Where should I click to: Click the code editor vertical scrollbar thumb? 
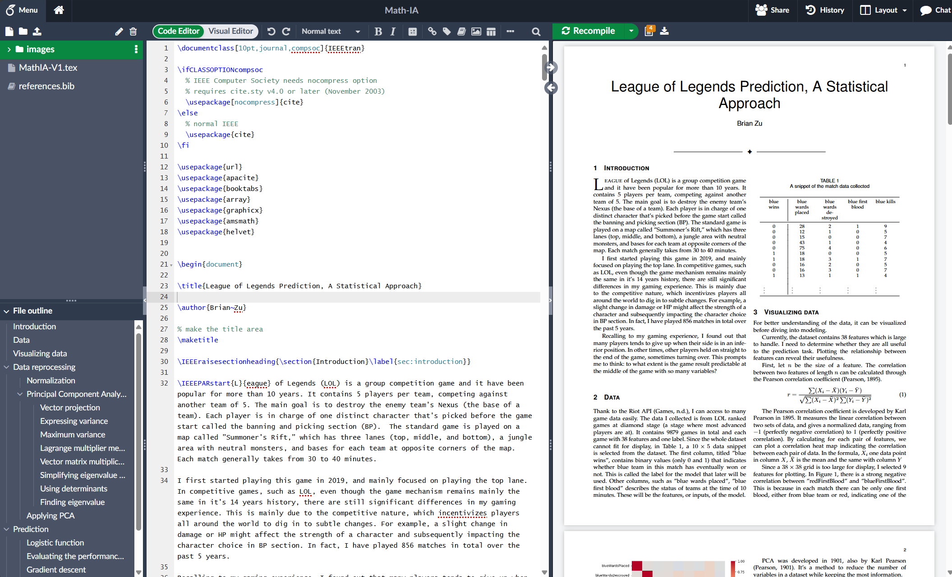pyautogui.click(x=544, y=67)
